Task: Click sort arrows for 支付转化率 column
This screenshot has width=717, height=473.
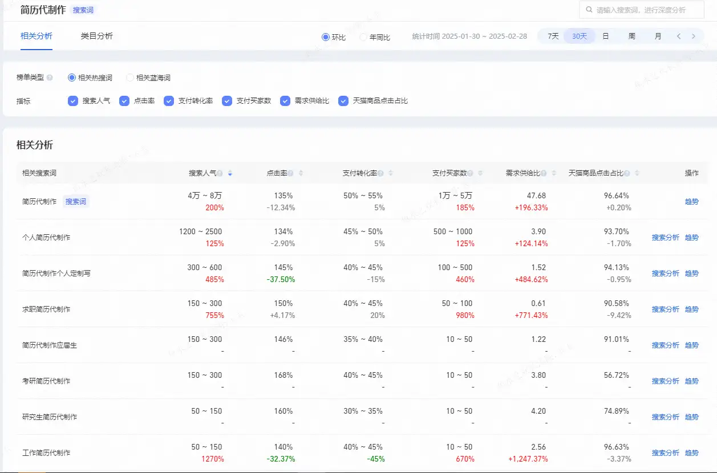Action: (390, 173)
